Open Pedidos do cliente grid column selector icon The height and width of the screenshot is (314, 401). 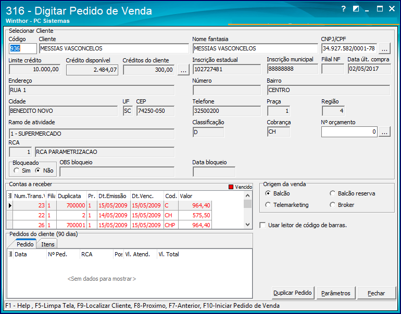click(x=10, y=254)
